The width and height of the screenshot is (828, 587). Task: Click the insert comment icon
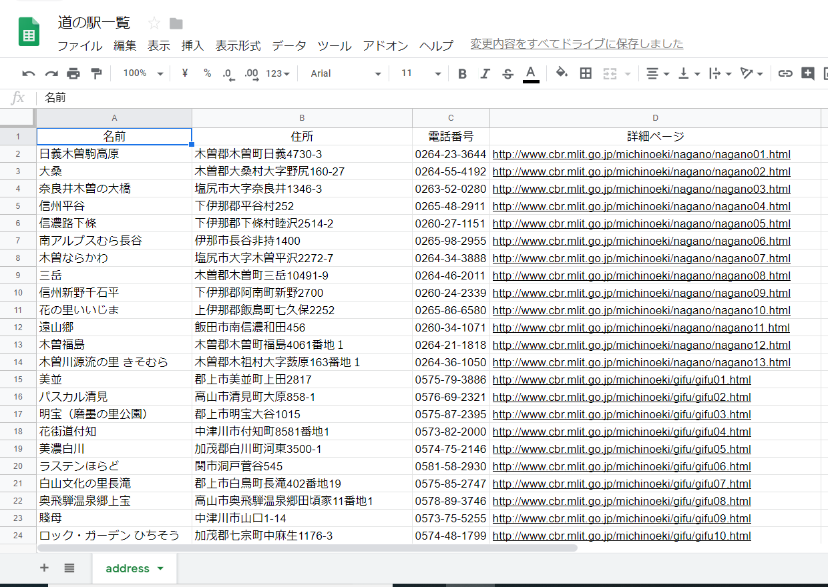pos(808,73)
